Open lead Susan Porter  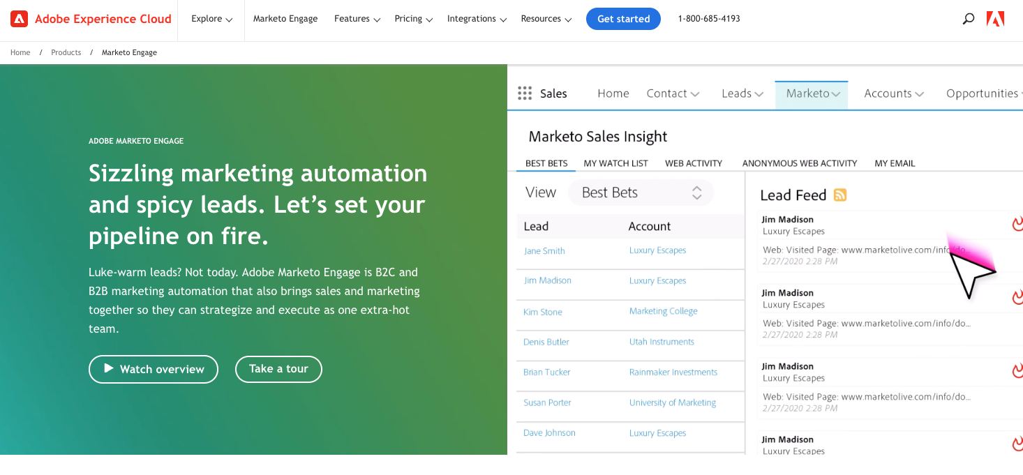point(548,402)
